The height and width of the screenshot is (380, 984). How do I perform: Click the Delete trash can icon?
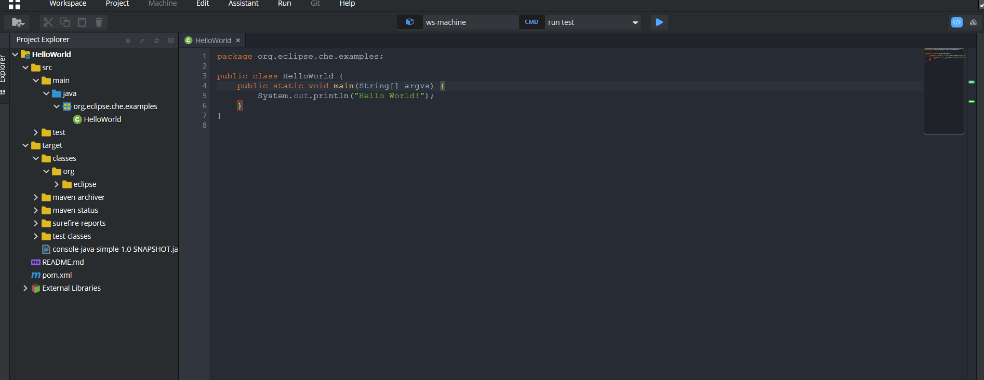coord(99,22)
